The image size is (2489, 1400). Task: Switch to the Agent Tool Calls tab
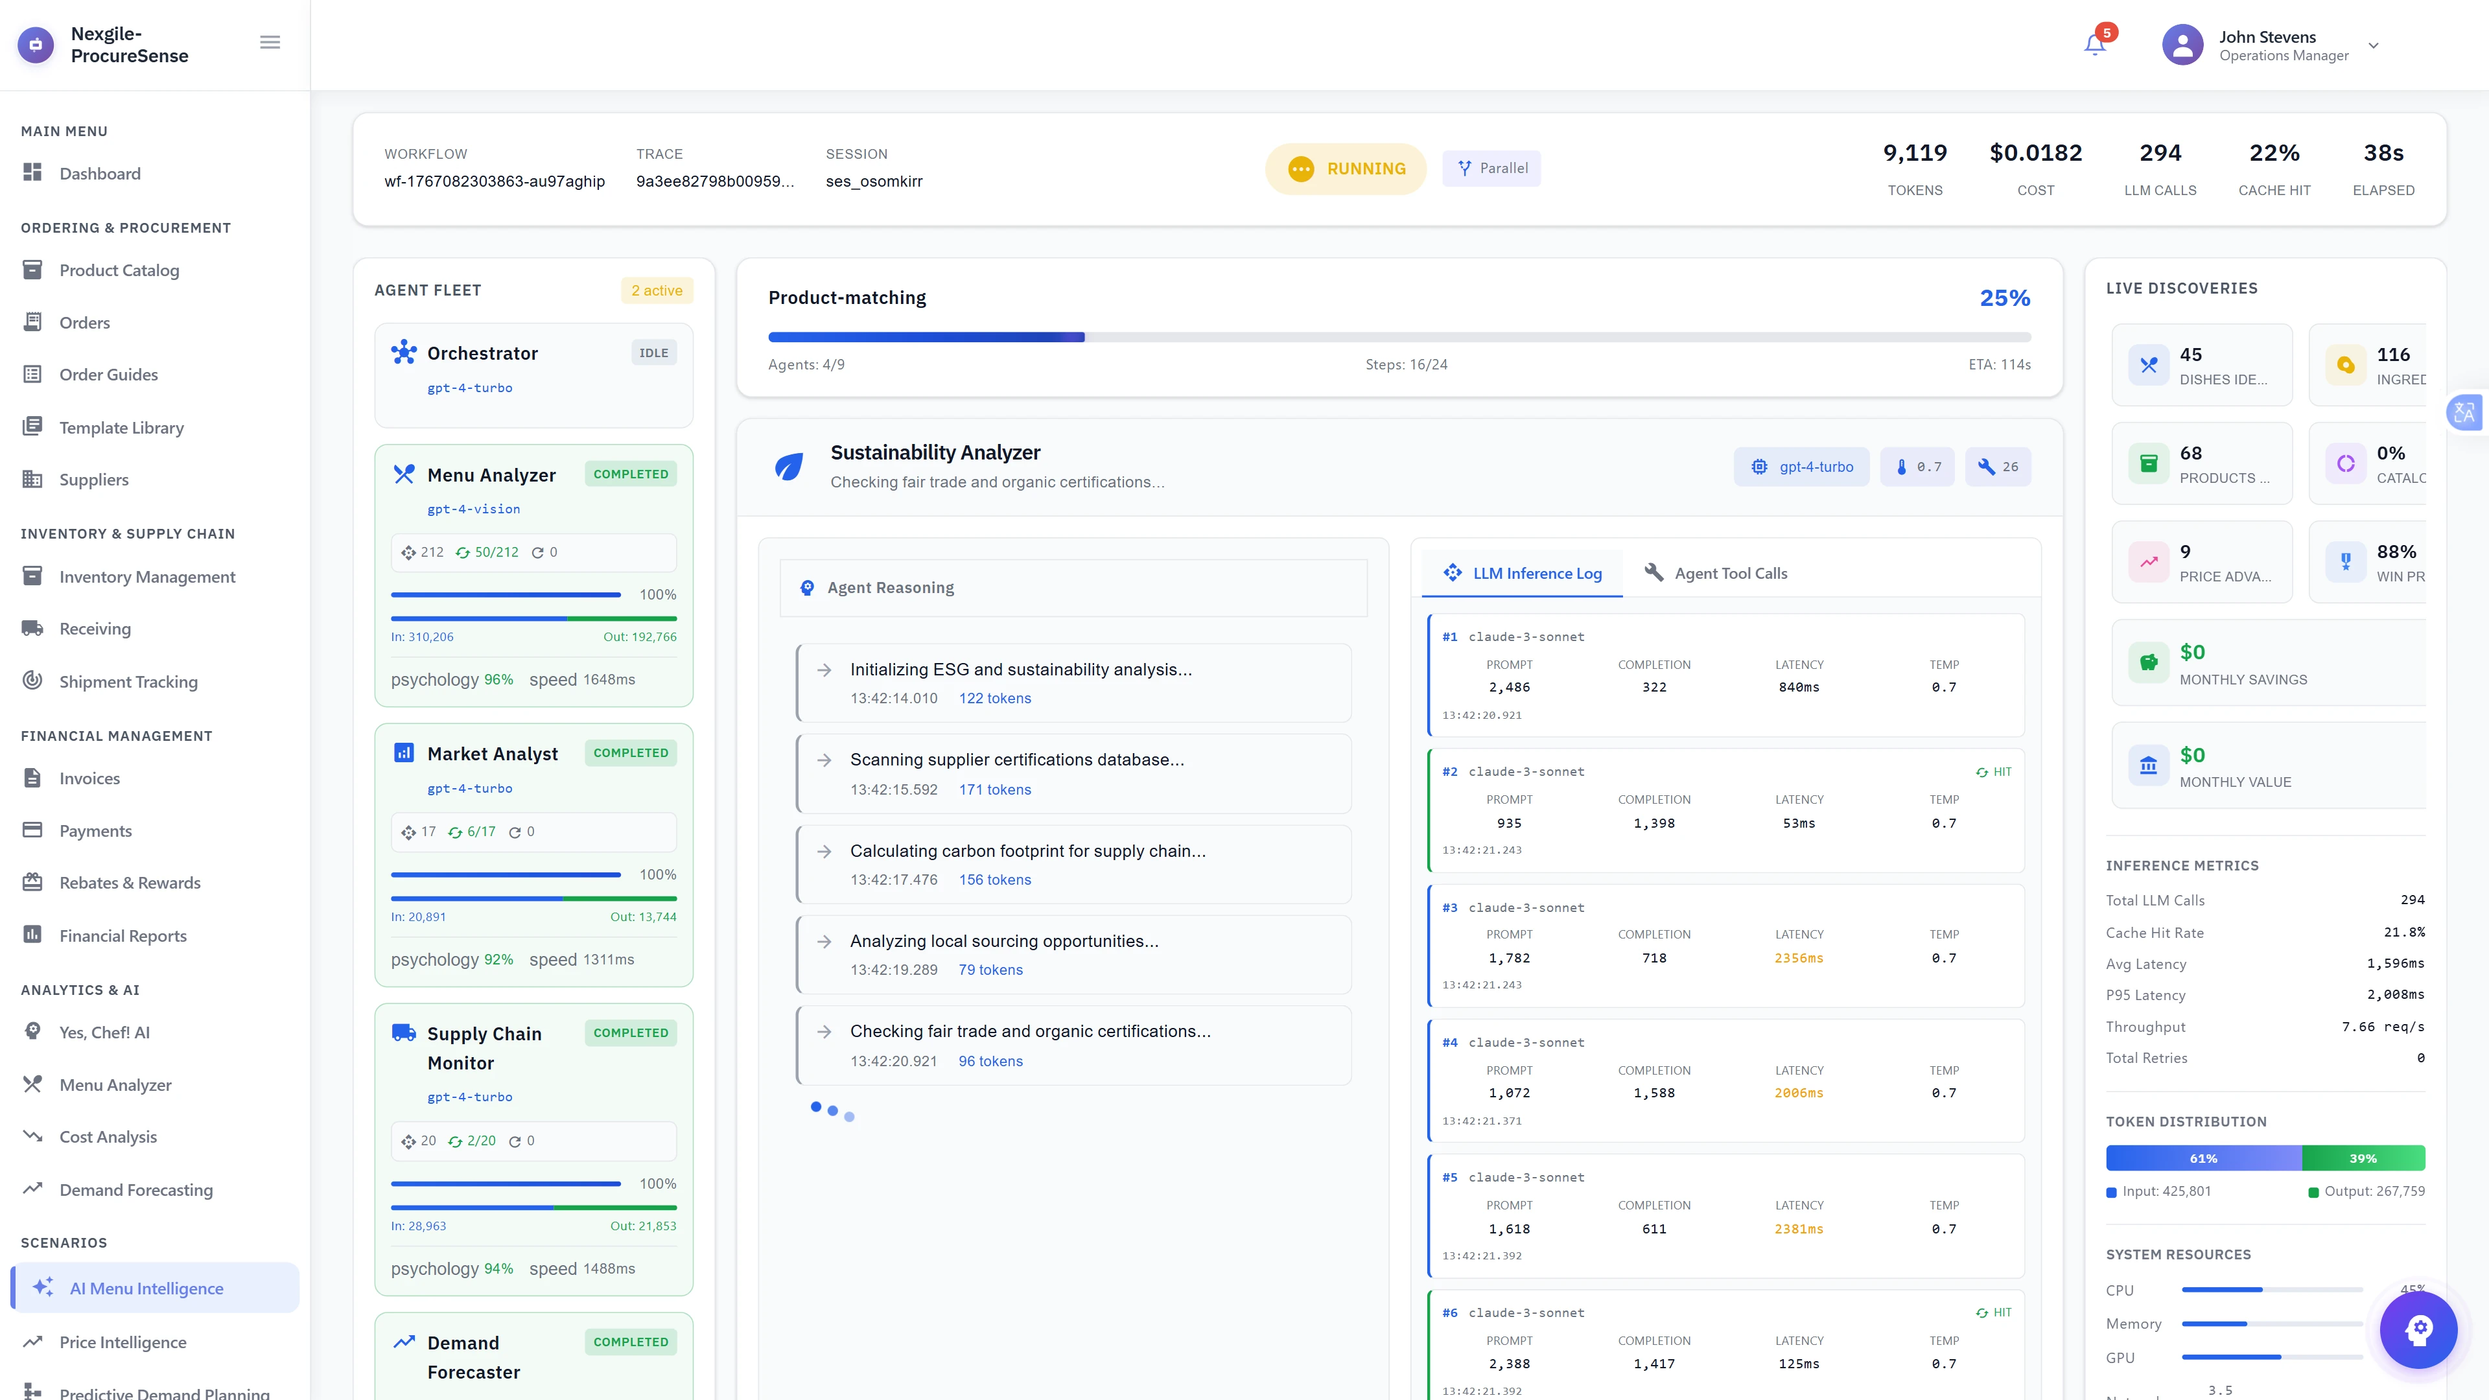(x=1715, y=572)
